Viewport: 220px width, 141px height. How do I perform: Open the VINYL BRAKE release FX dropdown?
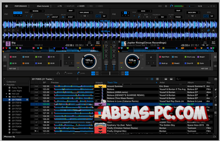click(x=85, y=13)
